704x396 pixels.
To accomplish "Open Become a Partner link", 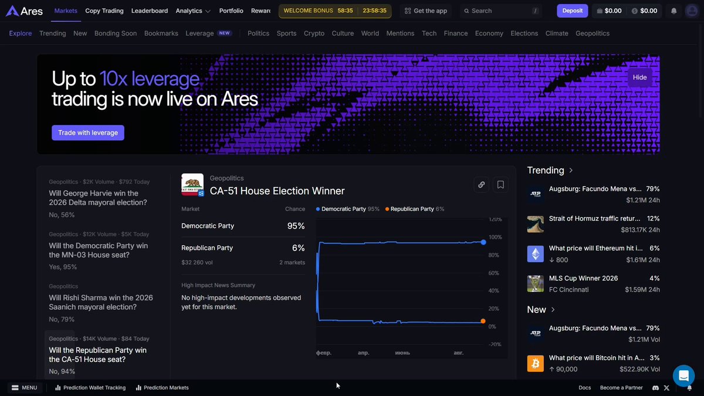I will coord(621,388).
